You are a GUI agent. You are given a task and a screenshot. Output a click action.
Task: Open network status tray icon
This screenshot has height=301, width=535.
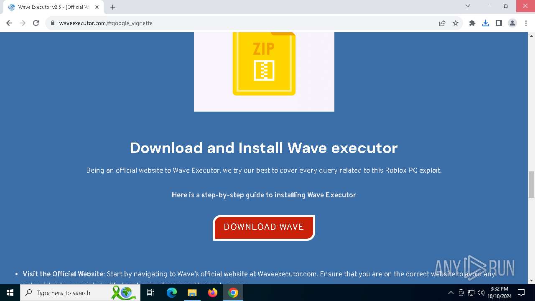[471, 293]
